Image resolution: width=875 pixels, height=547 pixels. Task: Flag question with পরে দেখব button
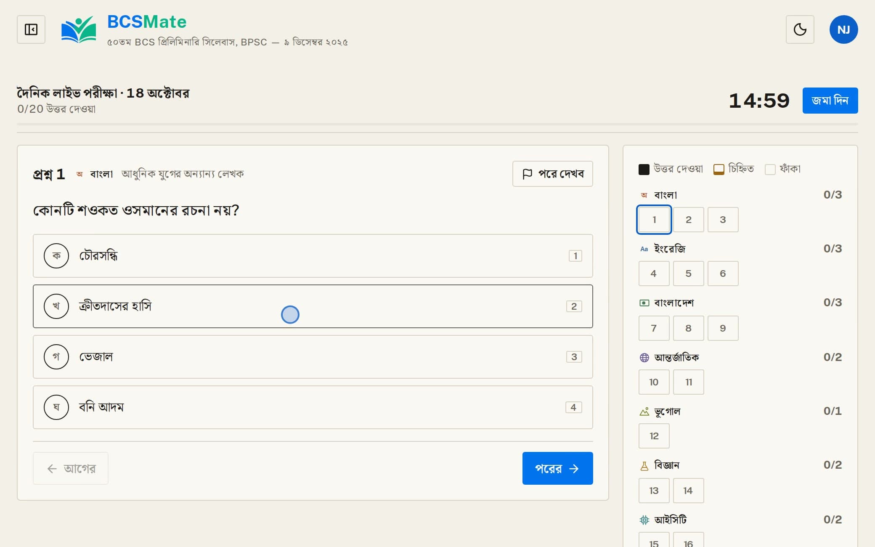(x=552, y=174)
